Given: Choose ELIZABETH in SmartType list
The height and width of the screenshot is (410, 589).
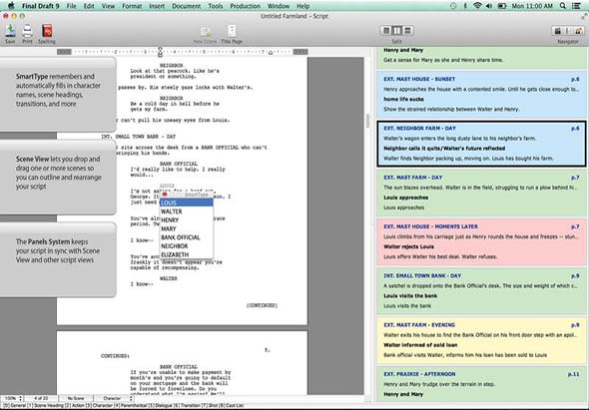Looking at the screenshot, I should point(187,254).
